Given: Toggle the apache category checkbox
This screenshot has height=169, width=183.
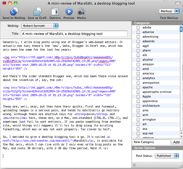Looking at the screenshot, I should [138, 87].
